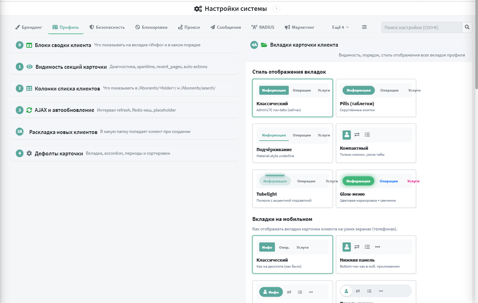This screenshot has height=303, width=478.
Task: Open the RADIUS tab
Action: 263,27
